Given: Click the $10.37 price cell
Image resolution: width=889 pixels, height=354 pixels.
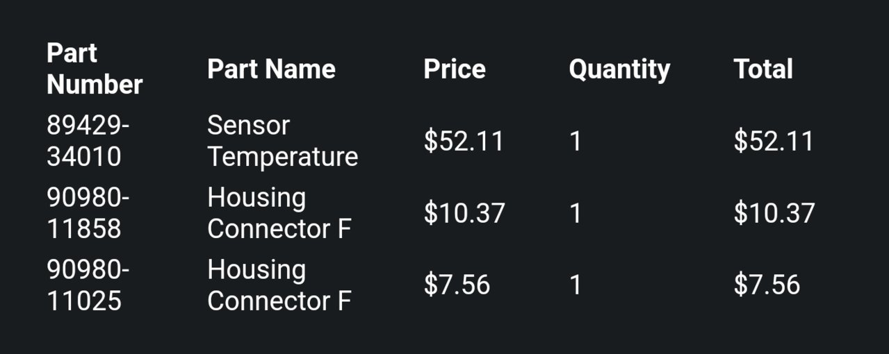Looking at the screenshot, I should pyautogui.click(x=464, y=213).
